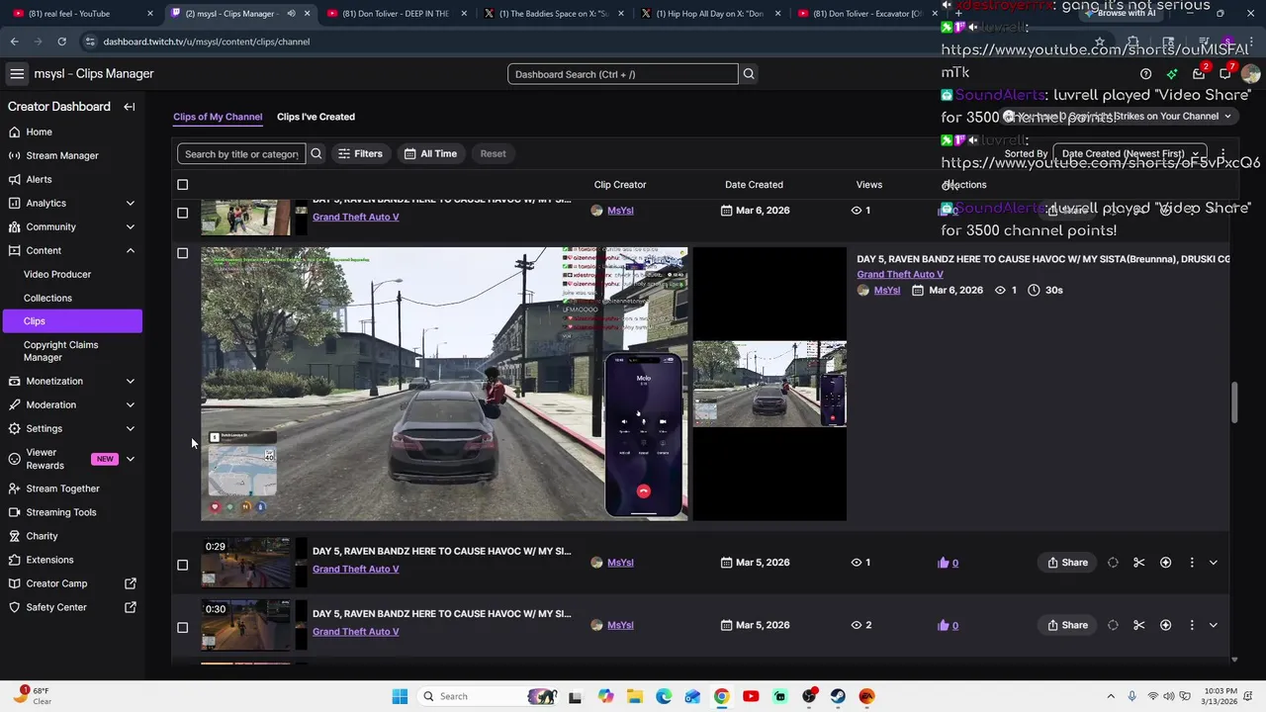Open Creator Camp external link icon
The image size is (1266, 712).
[x=130, y=583]
